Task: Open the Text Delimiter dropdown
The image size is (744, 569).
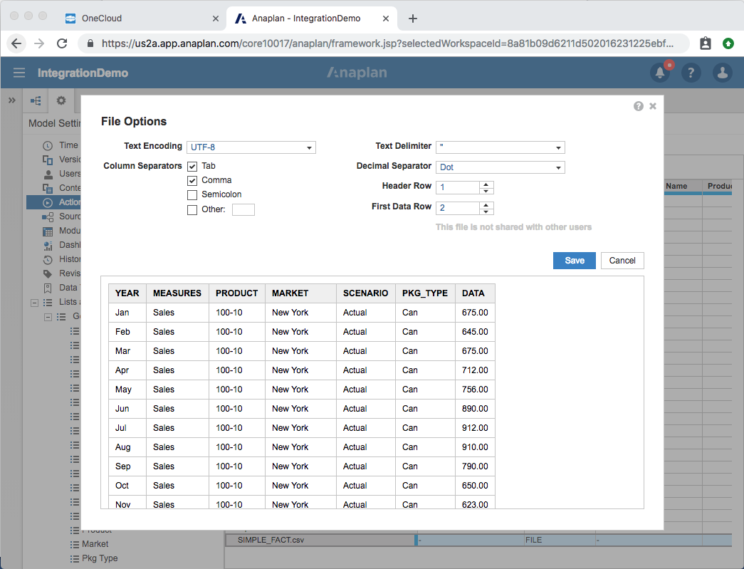Action: pyautogui.click(x=500, y=147)
